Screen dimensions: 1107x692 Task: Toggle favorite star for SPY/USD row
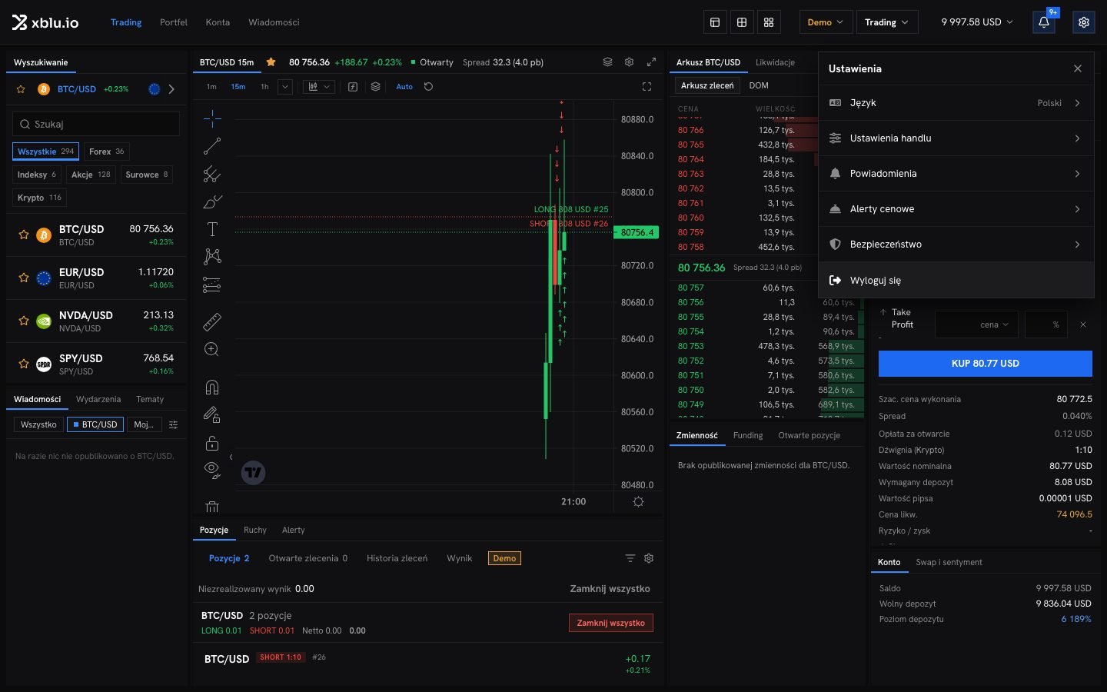click(x=24, y=364)
